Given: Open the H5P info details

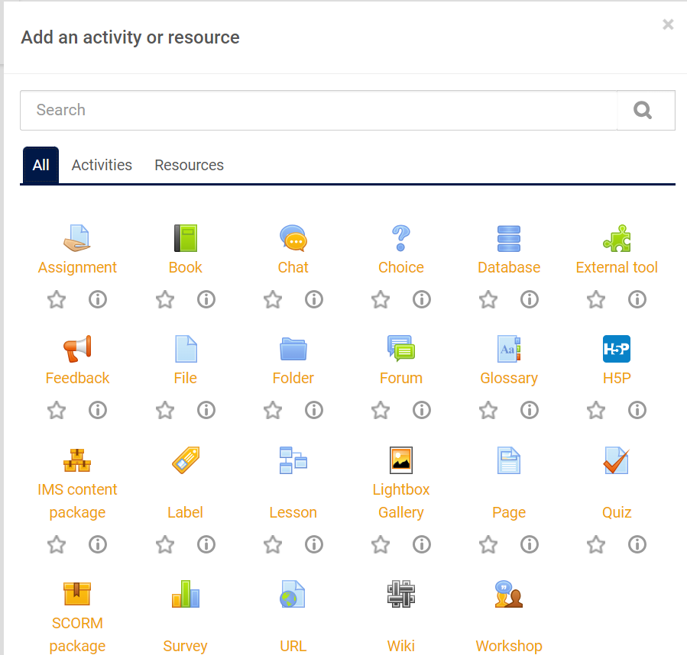Looking at the screenshot, I should (637, 410).
